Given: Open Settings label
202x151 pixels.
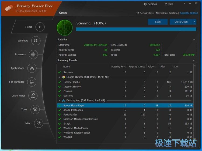Looking at the screenshot, I should tap(152, 4).
